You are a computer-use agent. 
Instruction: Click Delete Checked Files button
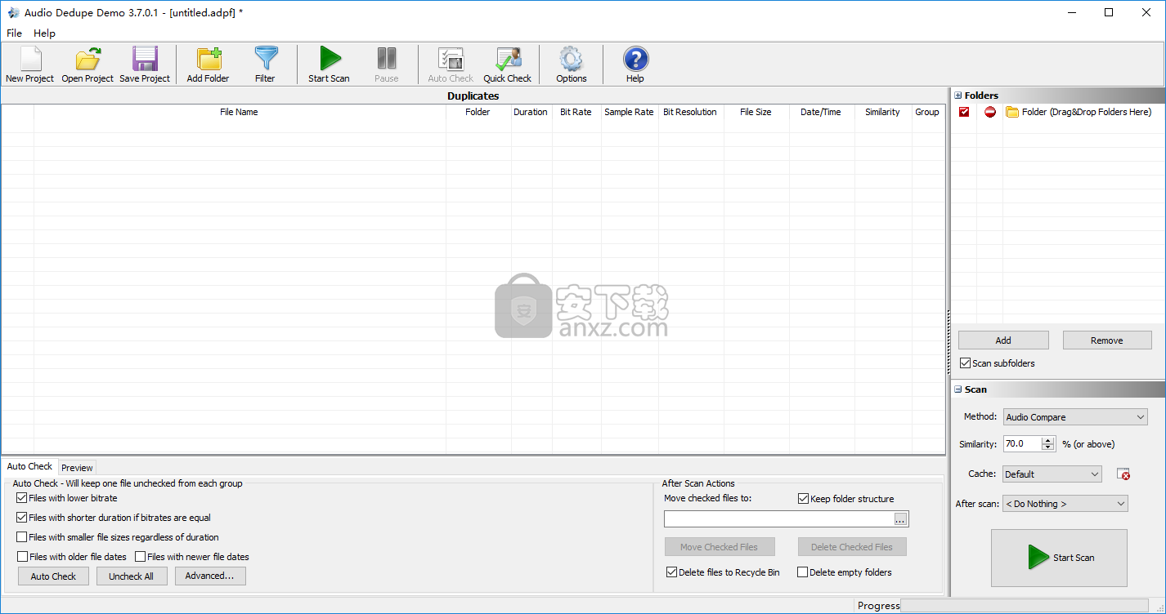pyautogui.click(x=852, y=547)
